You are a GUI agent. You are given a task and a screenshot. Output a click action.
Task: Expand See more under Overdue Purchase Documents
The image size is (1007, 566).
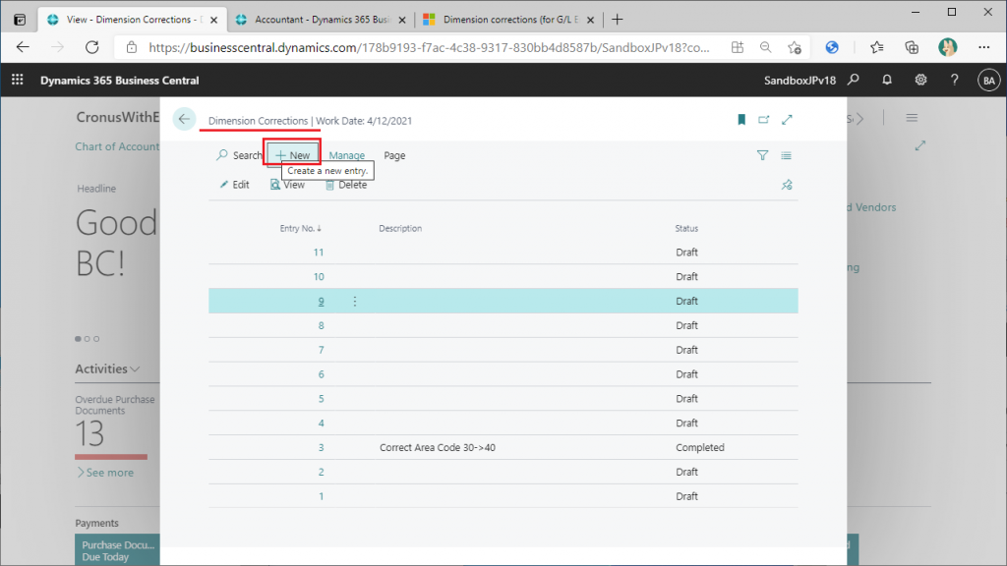tap(105, 473)
